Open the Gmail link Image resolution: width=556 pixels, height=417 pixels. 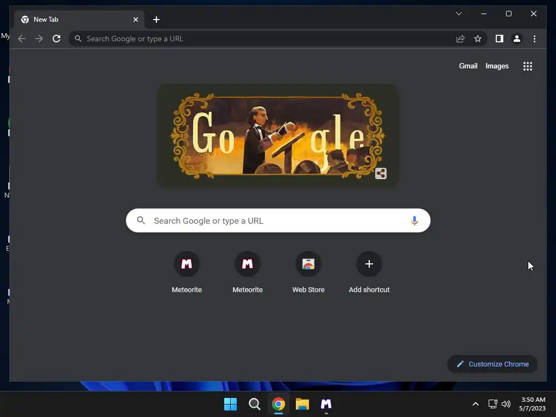[x=468, y=66]
